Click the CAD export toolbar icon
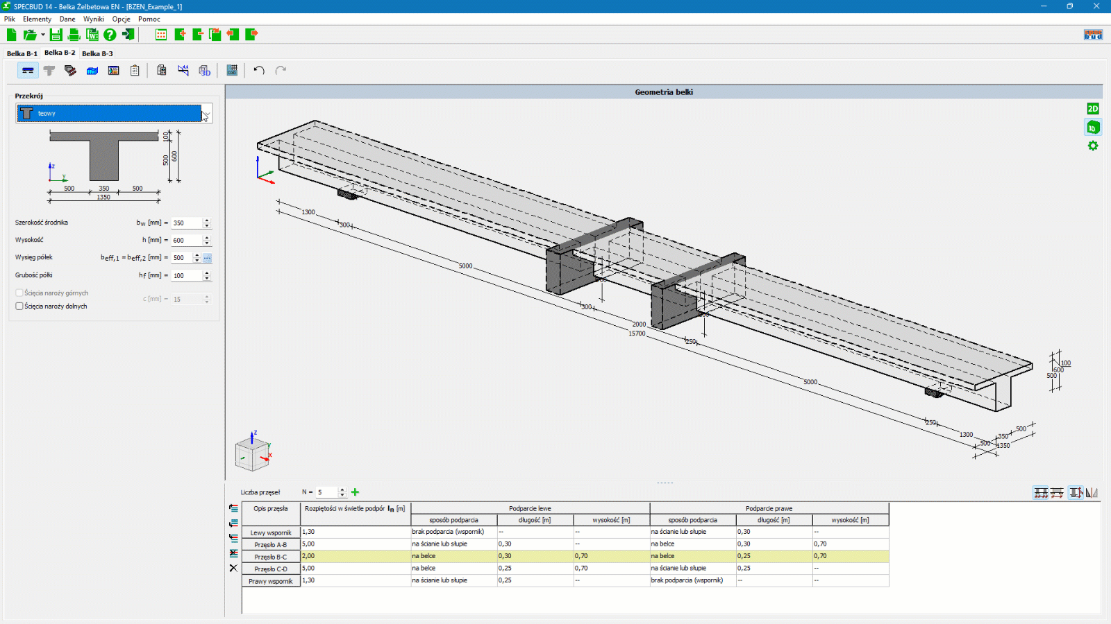1111x624 pixels. pyautogui.click(x=232, y=70)
